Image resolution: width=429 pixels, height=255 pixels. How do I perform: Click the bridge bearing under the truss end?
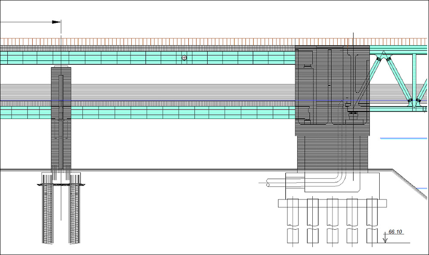point(354,112)
